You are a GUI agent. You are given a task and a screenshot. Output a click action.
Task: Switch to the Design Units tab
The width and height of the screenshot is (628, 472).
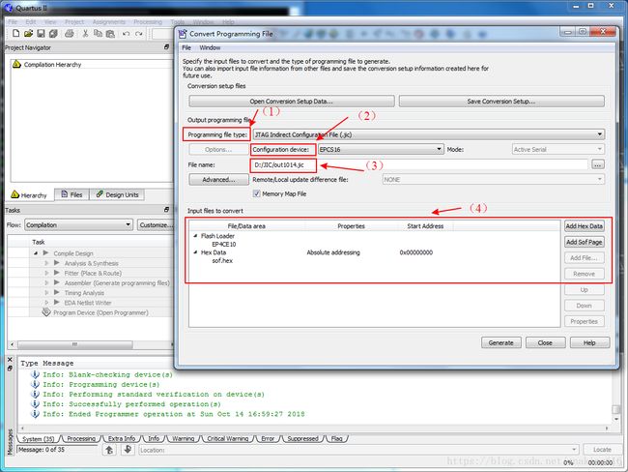[x=117, y=194]
